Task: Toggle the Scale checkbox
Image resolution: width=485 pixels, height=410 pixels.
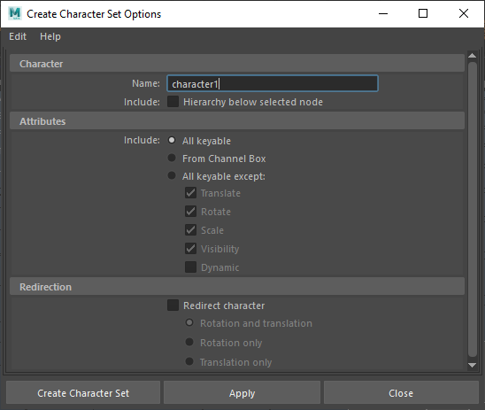Action: point(190,230)
